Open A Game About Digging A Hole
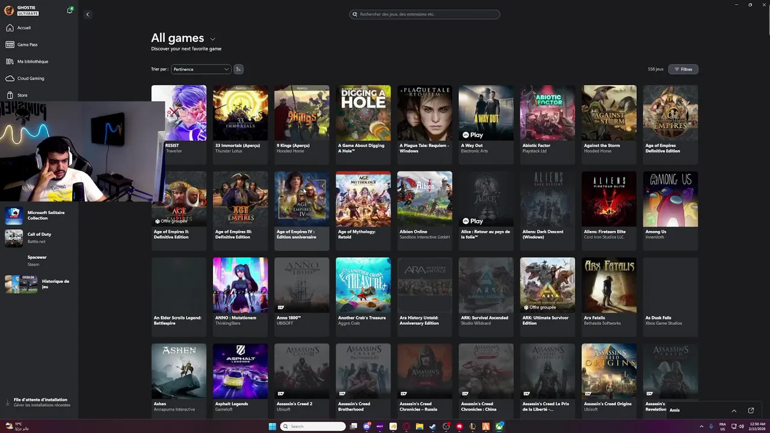Image resolution: width=770 pixels, height=433 pixels. pos(363,124)
